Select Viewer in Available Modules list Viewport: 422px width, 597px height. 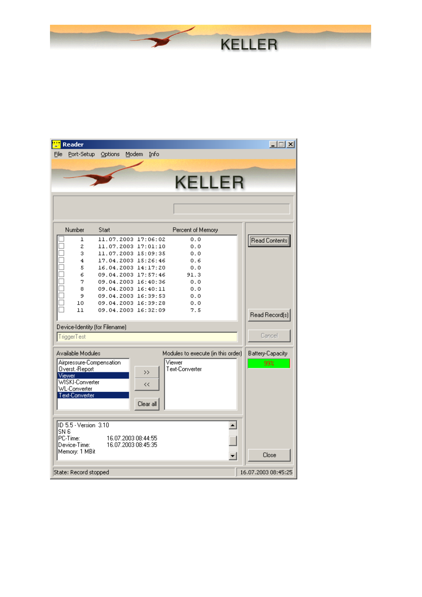[x=93, y=375]
